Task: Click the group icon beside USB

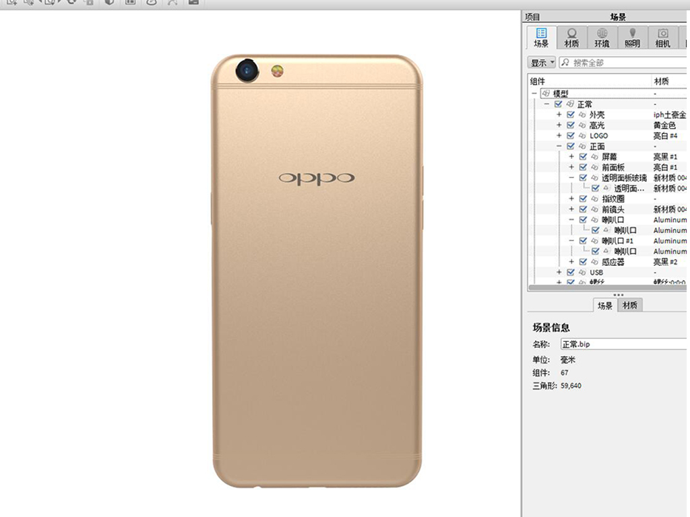Action: (583, 273)
